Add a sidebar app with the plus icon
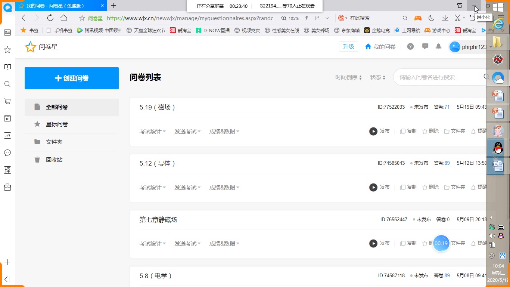Screen dimensions: 510x287 pyautogui.click(x=7, y=262)
